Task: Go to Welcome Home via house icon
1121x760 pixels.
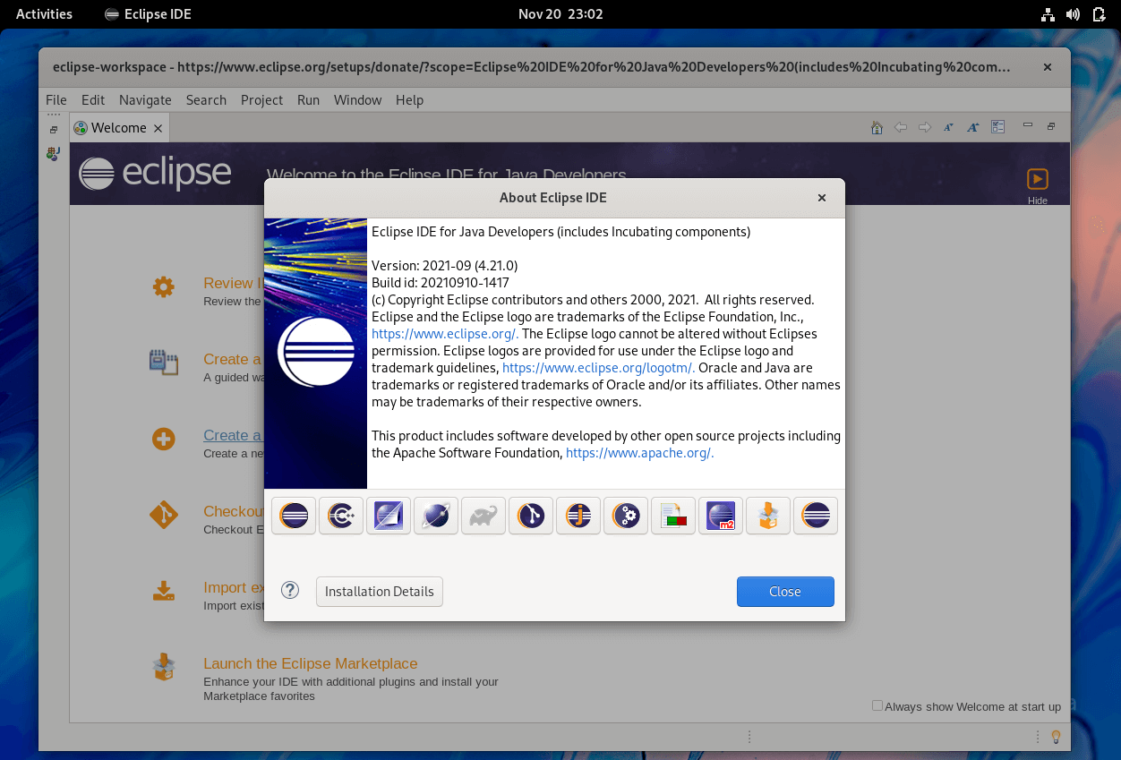Action: click(877, 127)
